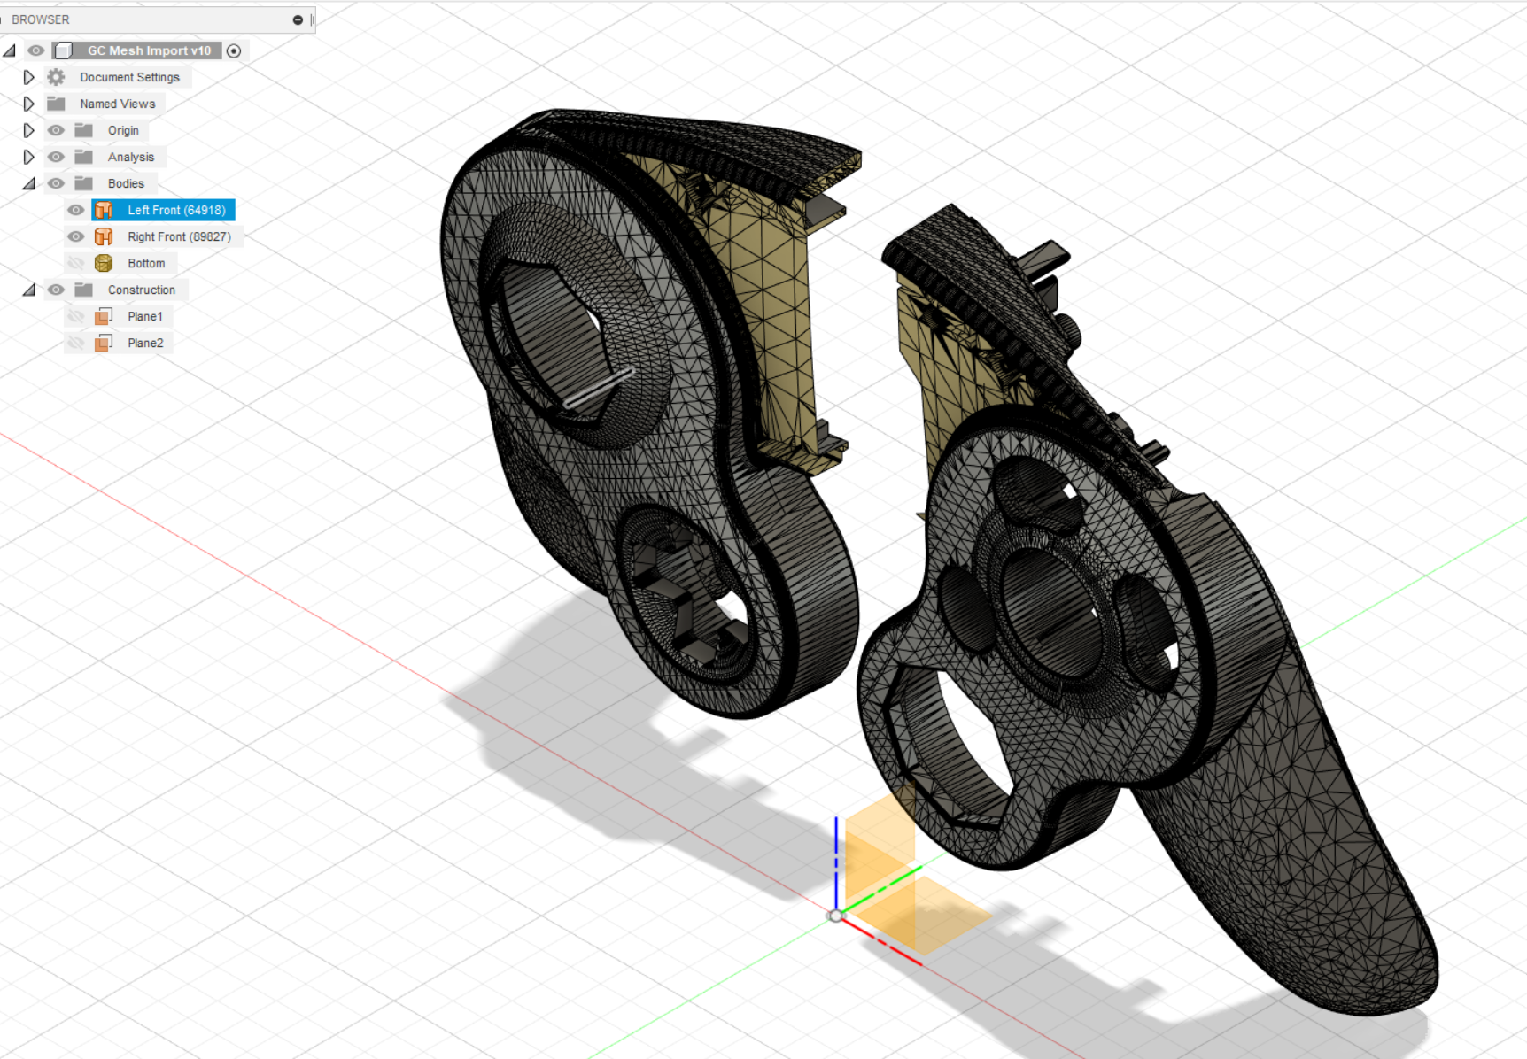Show the hidden Plane1
This screenshot has width=1527, height=1059.
(x=76, y=316)
